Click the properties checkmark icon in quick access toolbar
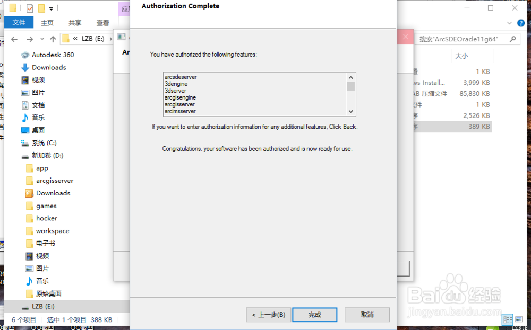The image size is (531, 330). [x=30, y=8]
